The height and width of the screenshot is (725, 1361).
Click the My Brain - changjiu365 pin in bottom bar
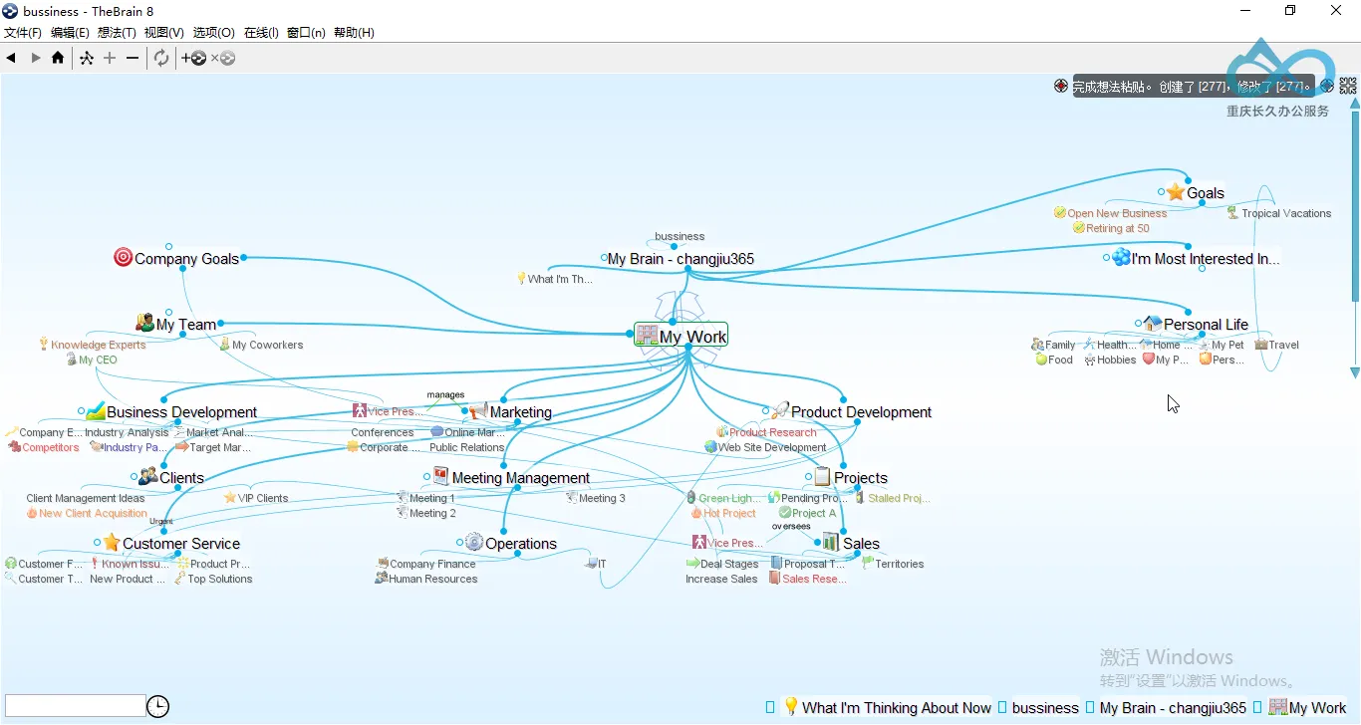click(x=1173, y=708)
